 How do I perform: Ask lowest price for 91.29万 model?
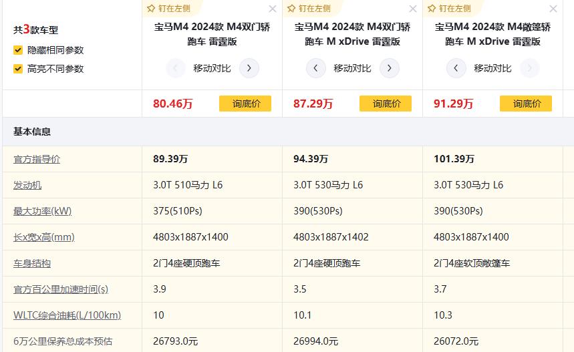pyautogui.click(x=526, y=104)
